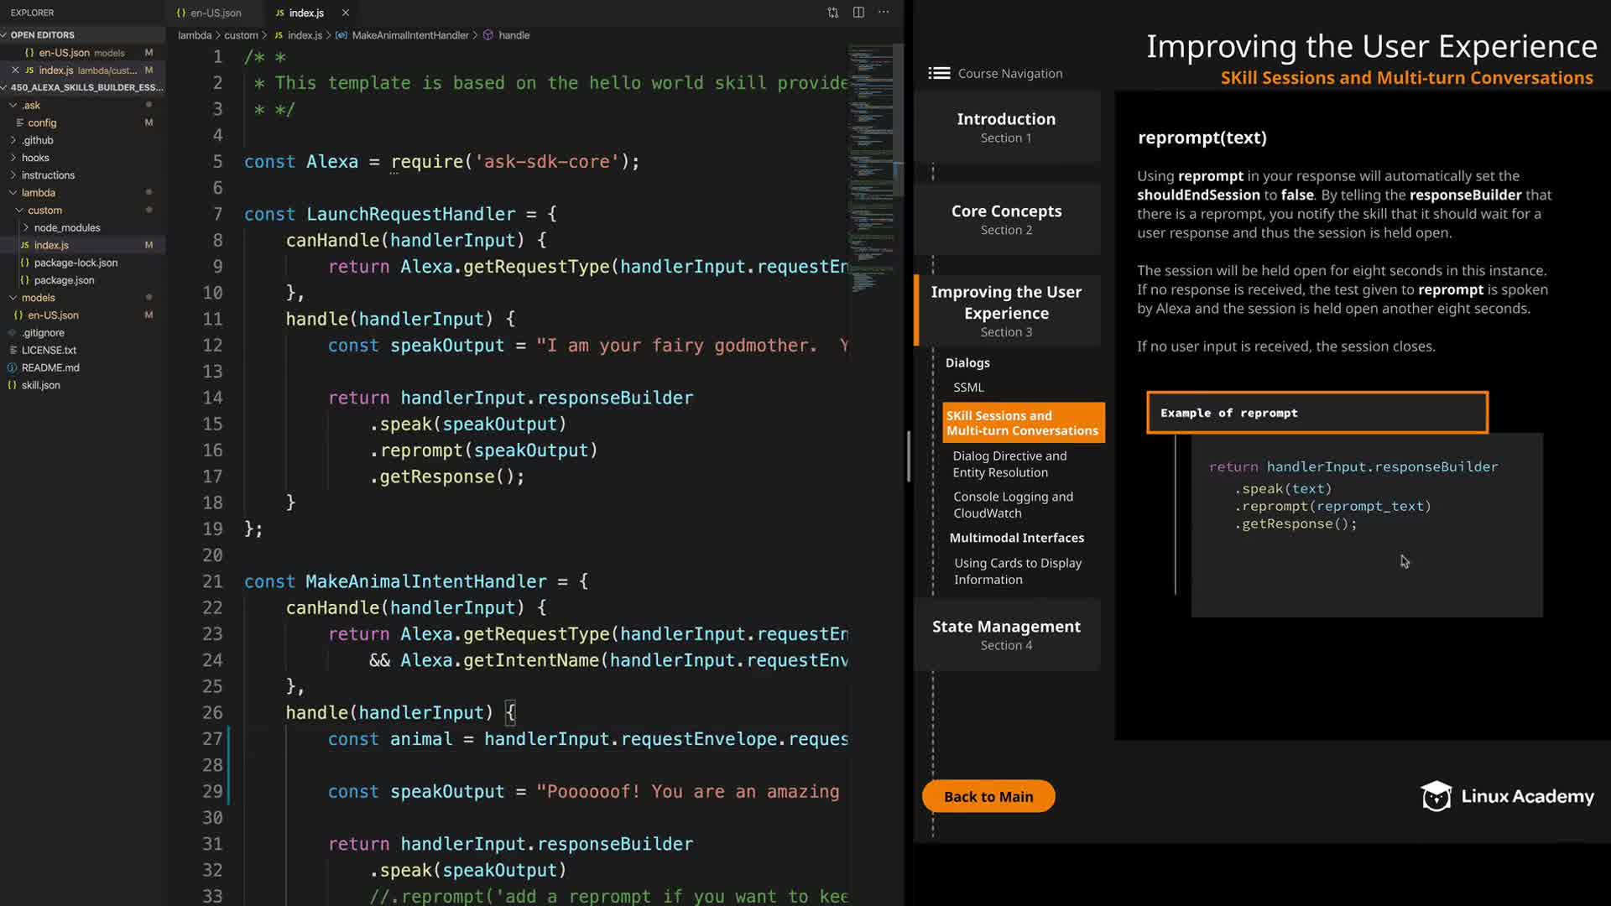Image resolution: width=1611 pixels, height=906 pixels.
Task: Open the SSML lesson link
Action: (968, 388)
